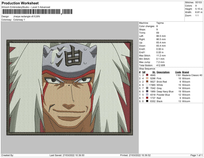204x158 pixels.
Task: Click the 'Description' column header
Action: point(163,72)
